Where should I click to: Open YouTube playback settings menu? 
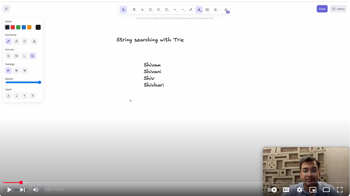(299, 190)
